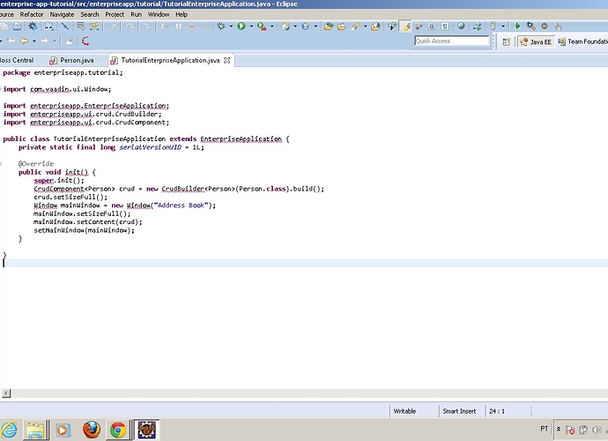The width and height of the screenshot is (608, 441).
Task: Expand the Run button dropdown arrow
Action: (249, 26)
